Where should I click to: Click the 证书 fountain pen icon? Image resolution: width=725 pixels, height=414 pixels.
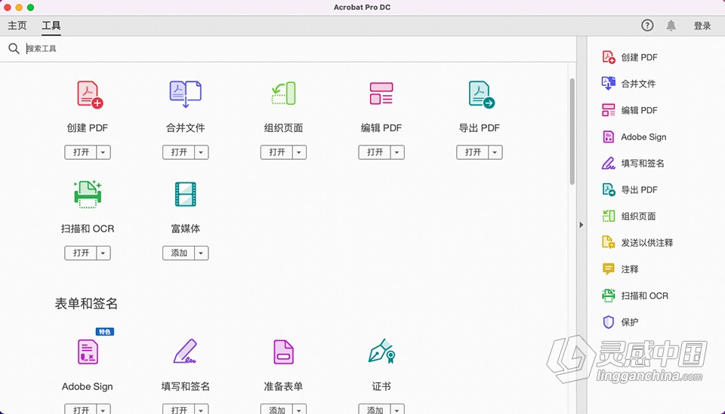tap(381, 351)
